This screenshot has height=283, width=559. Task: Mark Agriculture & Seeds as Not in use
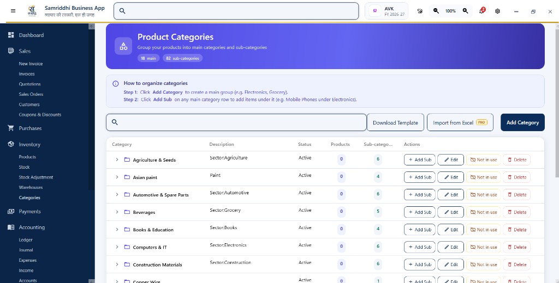coord(484,159)
